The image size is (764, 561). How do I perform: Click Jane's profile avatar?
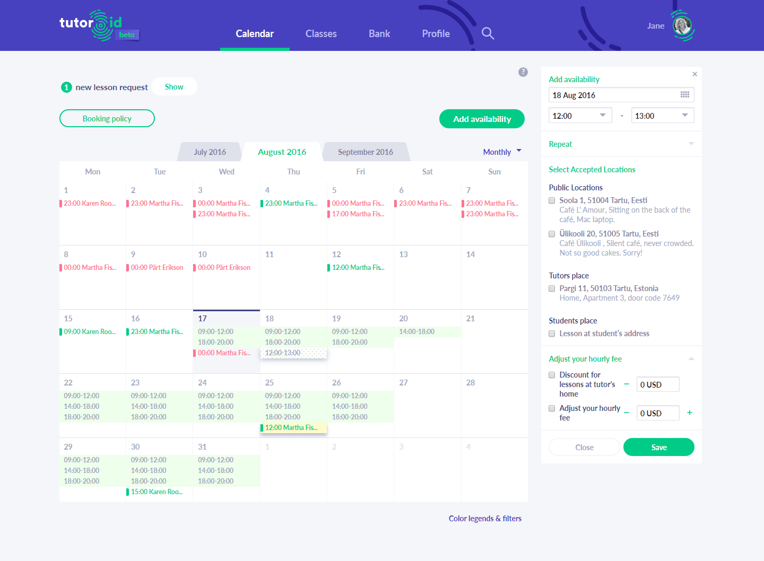682,25
